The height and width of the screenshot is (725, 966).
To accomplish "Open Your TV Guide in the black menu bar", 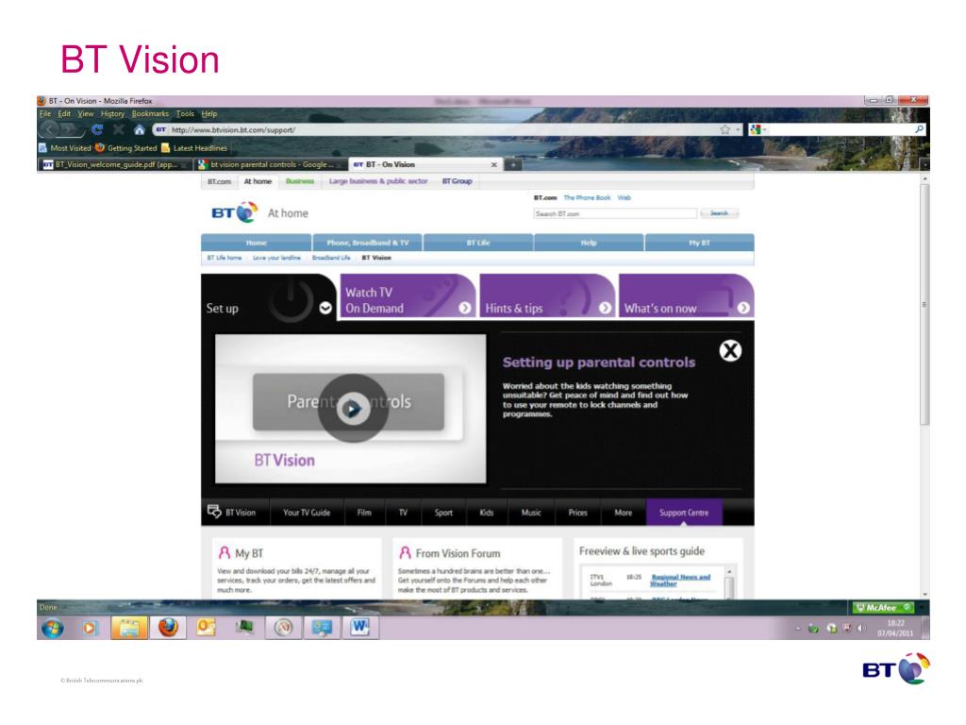I will click(307, 513).
